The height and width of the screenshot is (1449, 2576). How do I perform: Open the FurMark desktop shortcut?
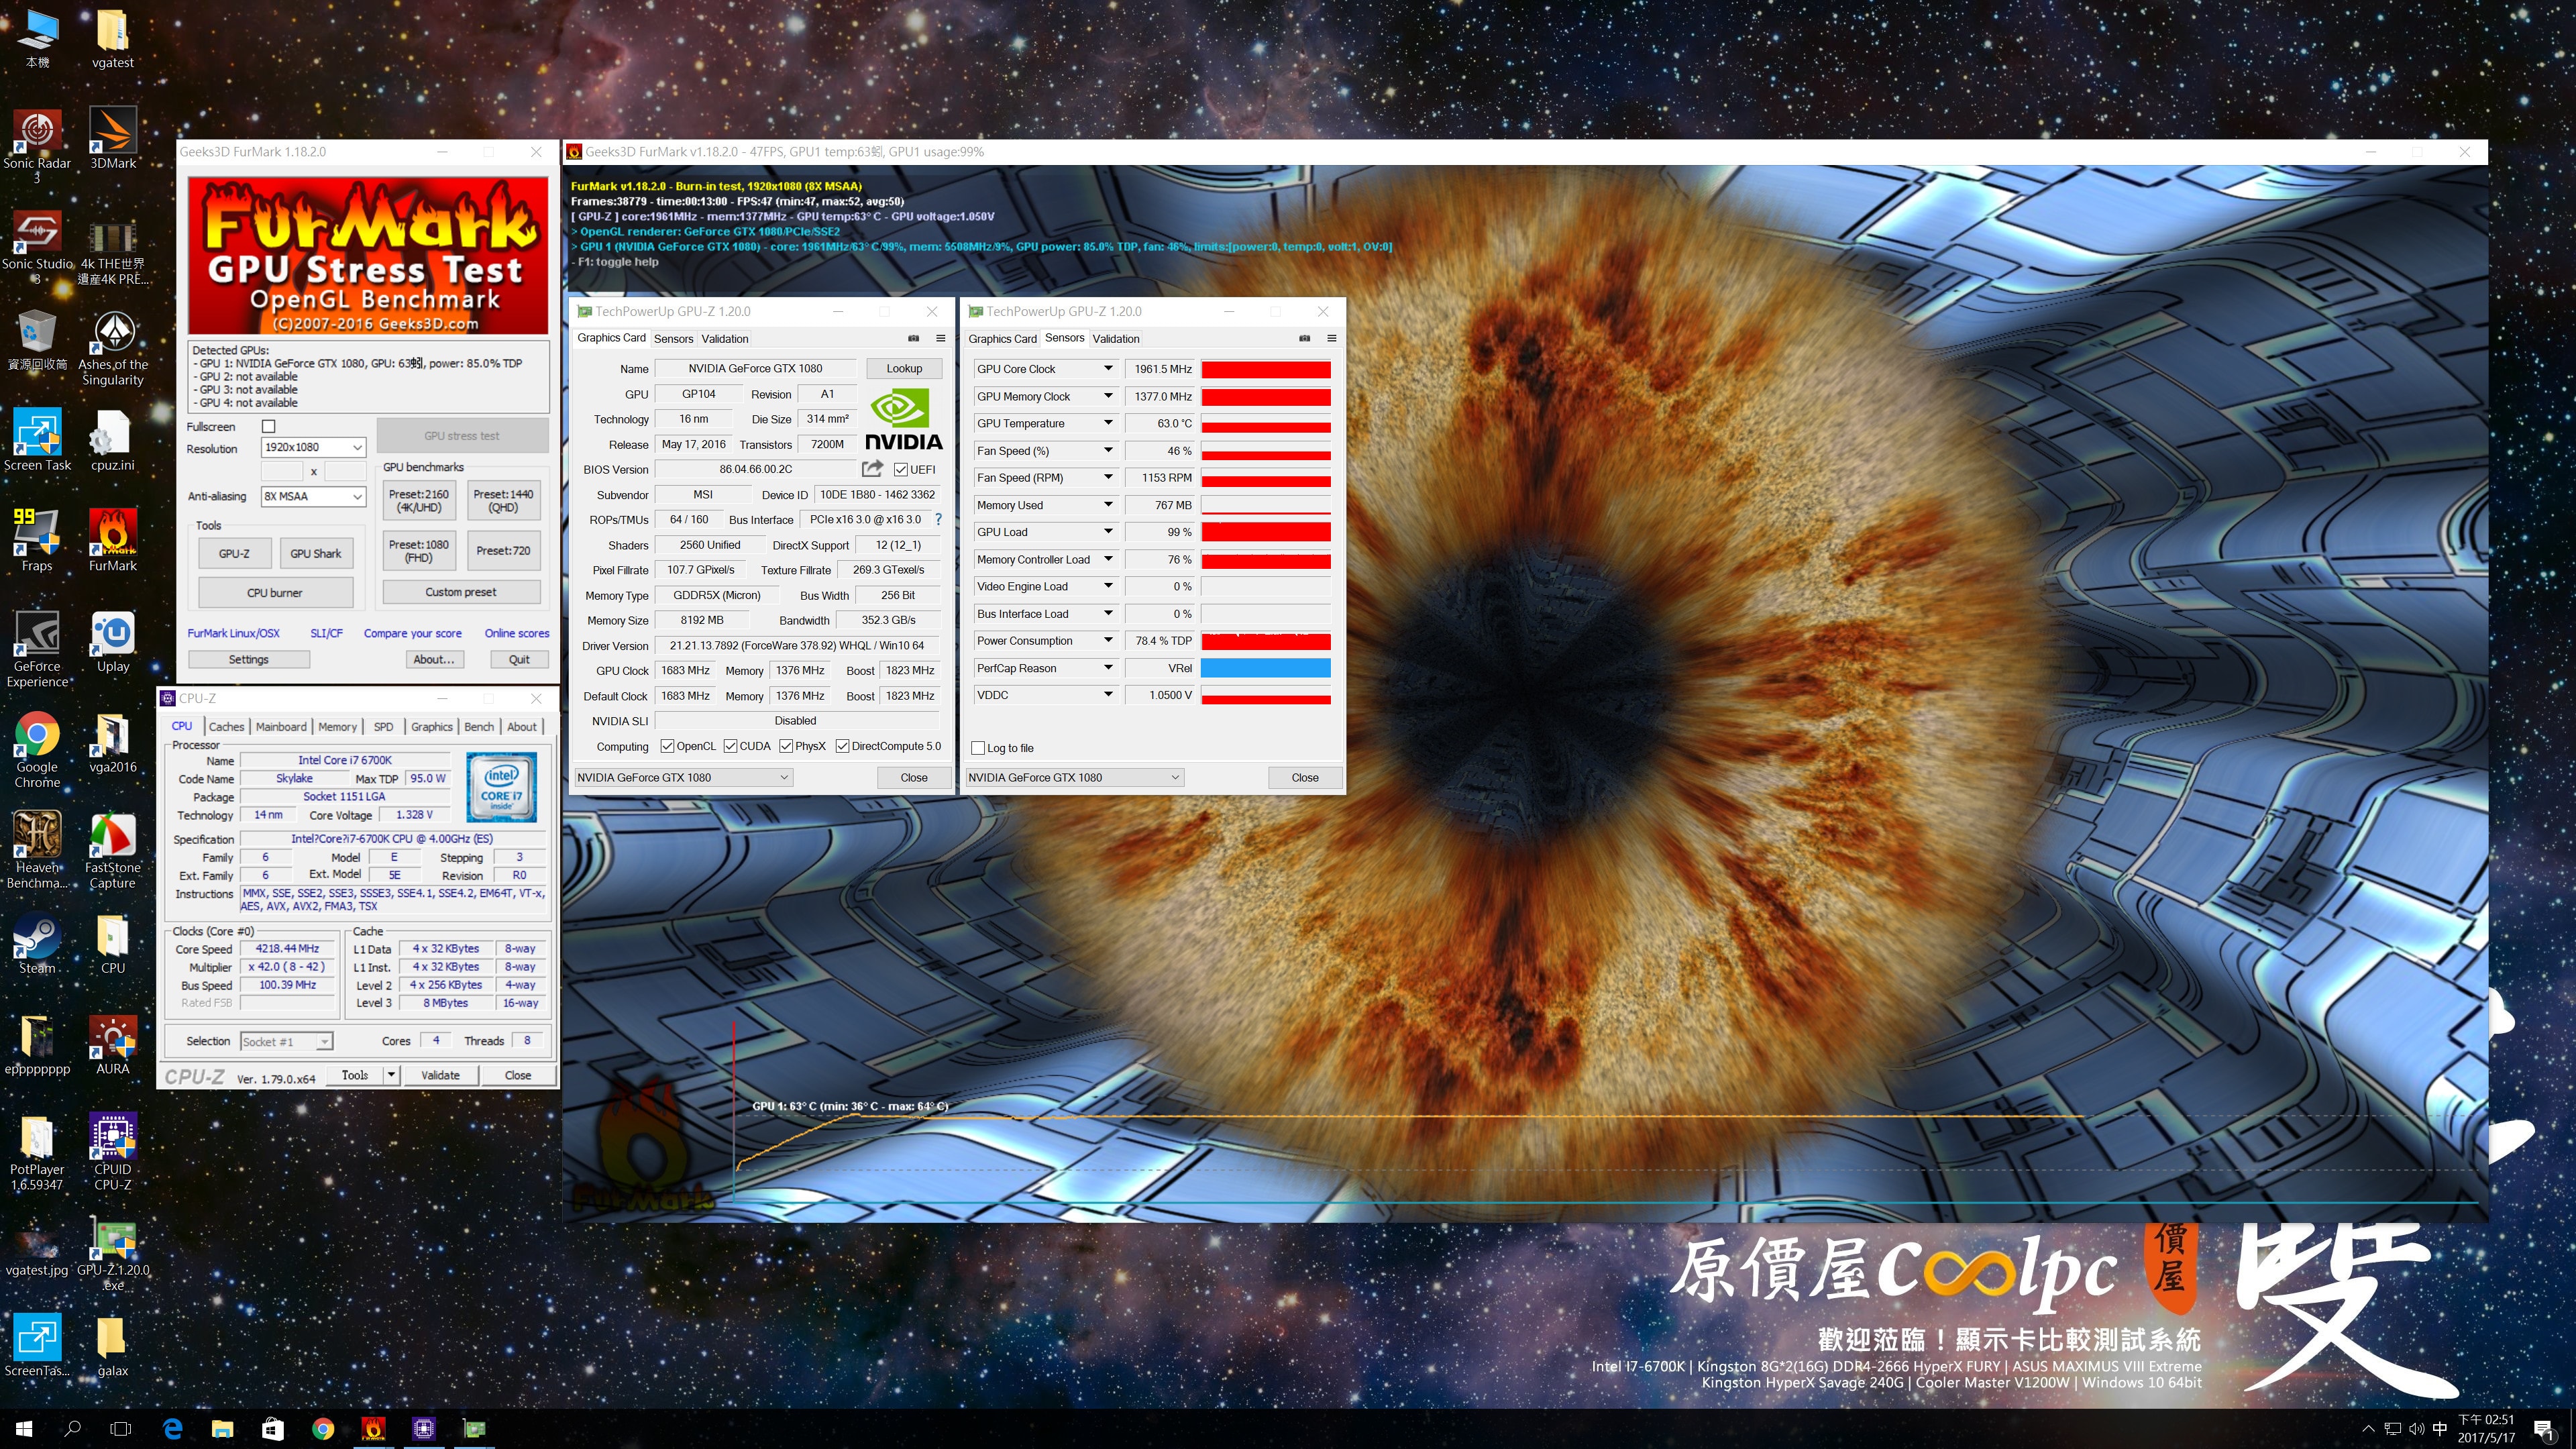113,540
